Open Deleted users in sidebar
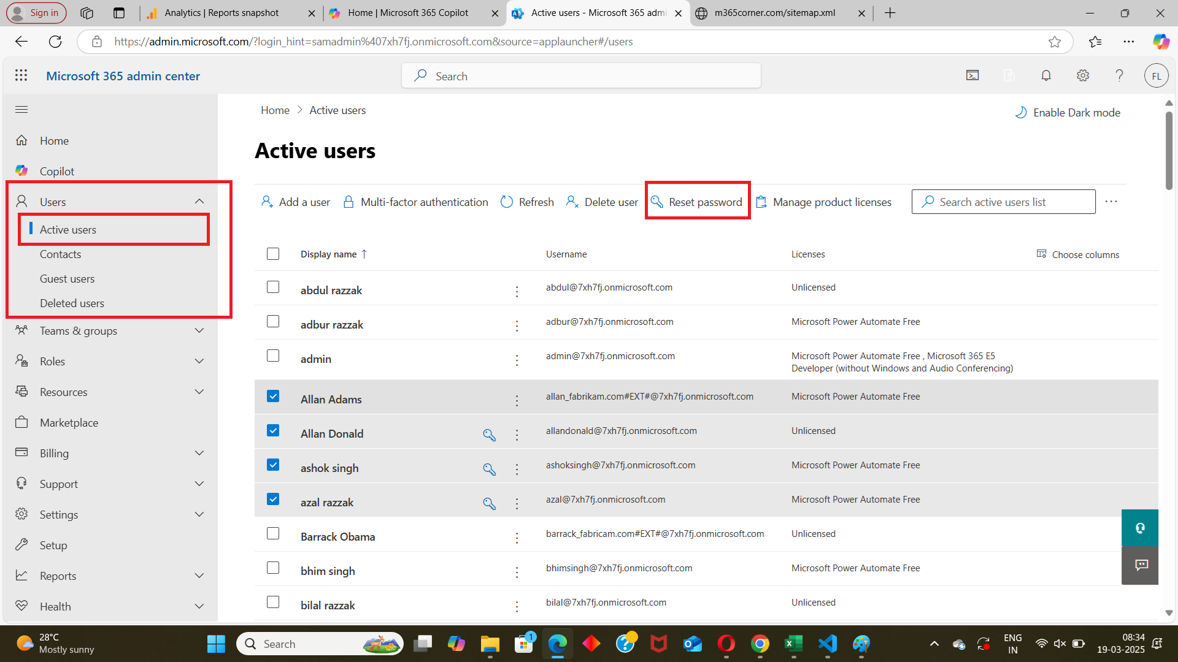Viewport: 1178px width, 662px height. [x=72, y=303]
